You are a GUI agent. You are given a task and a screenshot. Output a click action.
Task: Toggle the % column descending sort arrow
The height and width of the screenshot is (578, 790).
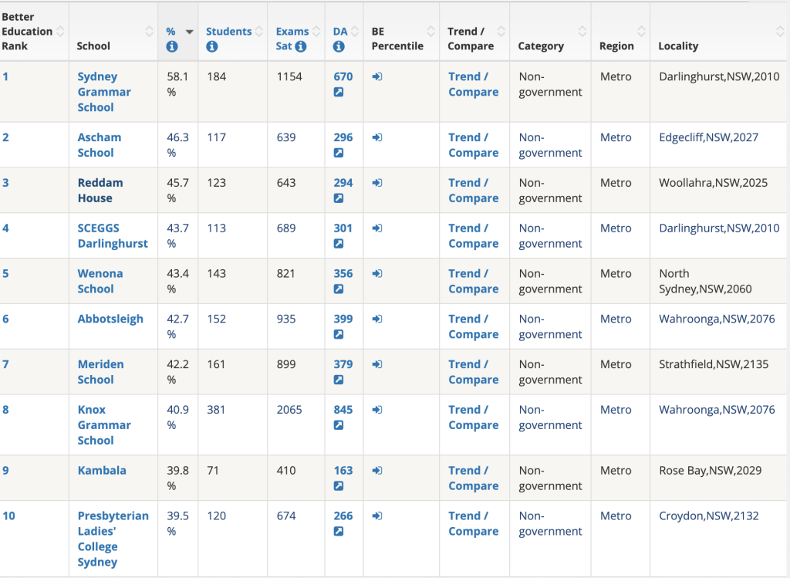[190, 32]
